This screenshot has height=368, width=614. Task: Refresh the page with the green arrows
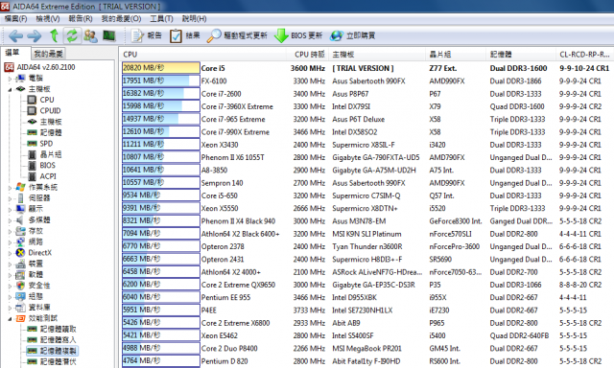tap(72, 35)
